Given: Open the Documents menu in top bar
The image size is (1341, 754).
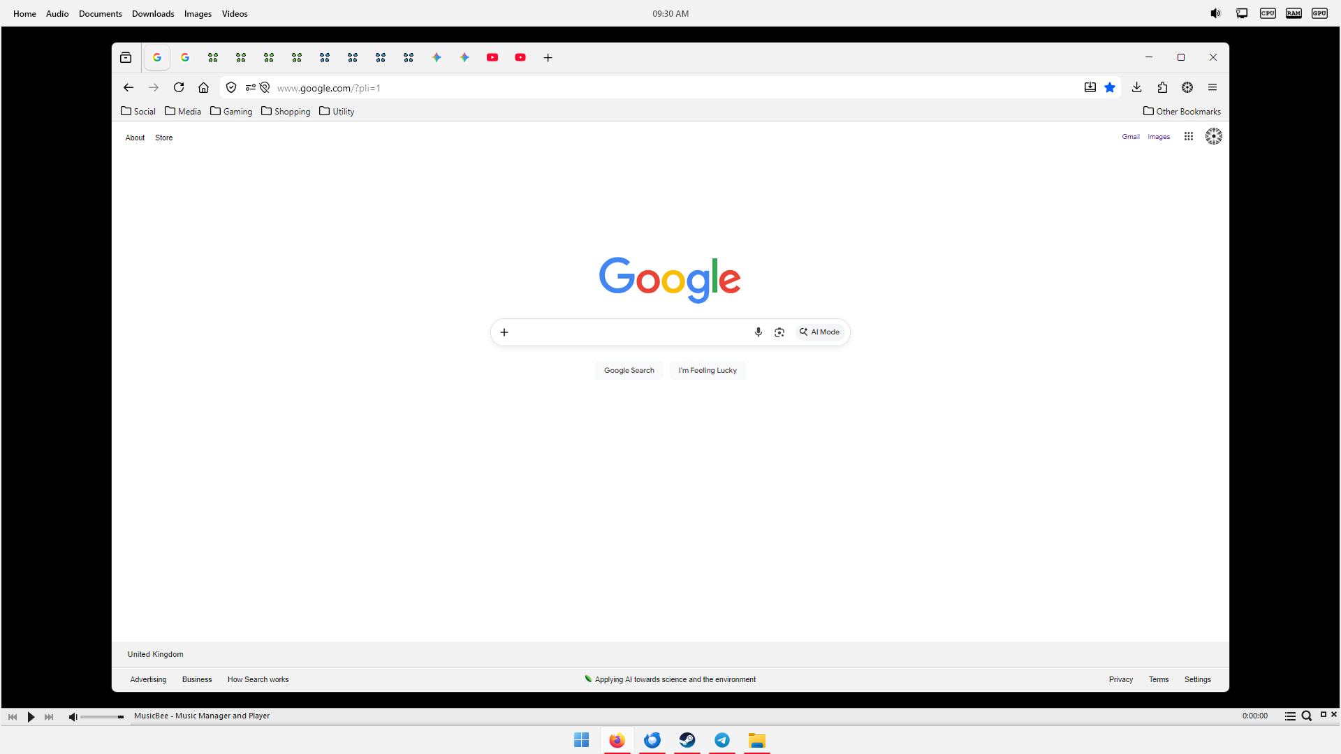Looking at the screenshot, I should click(100, 13).
